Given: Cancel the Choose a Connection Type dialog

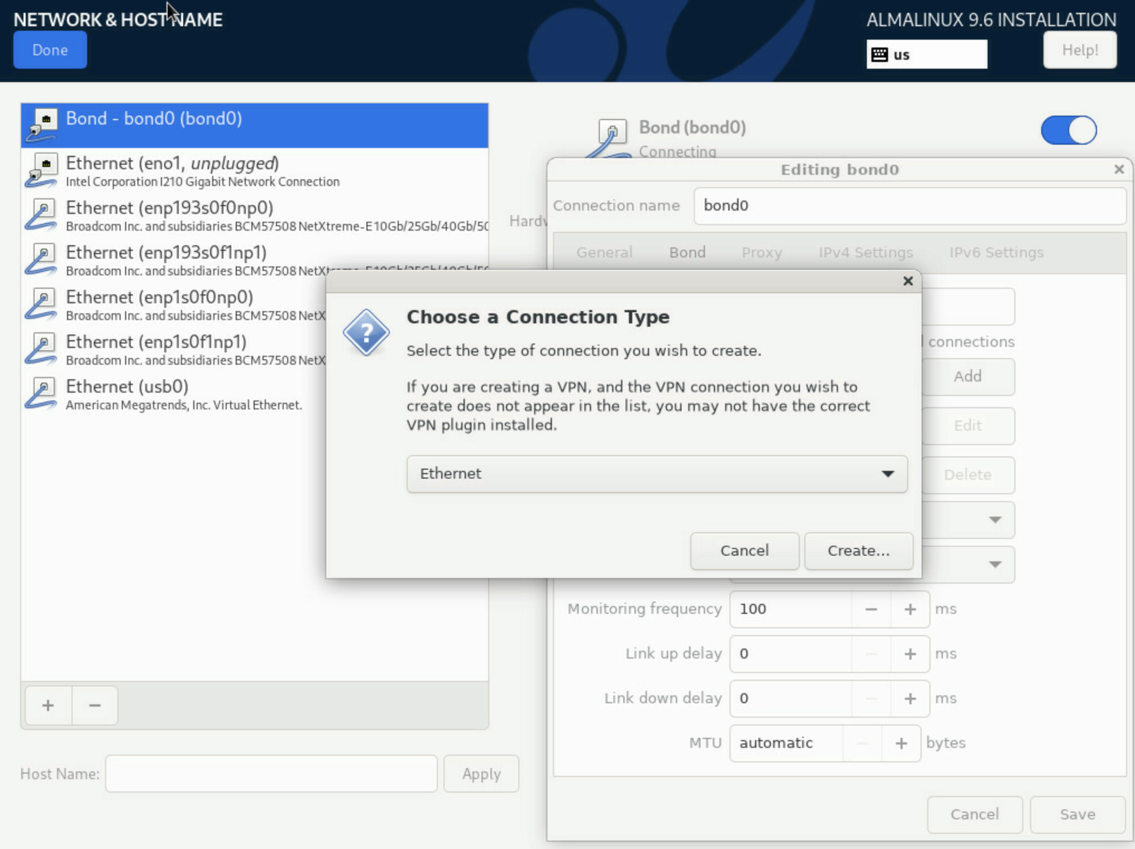Looking at the screenshot, I should pos(745,551).
